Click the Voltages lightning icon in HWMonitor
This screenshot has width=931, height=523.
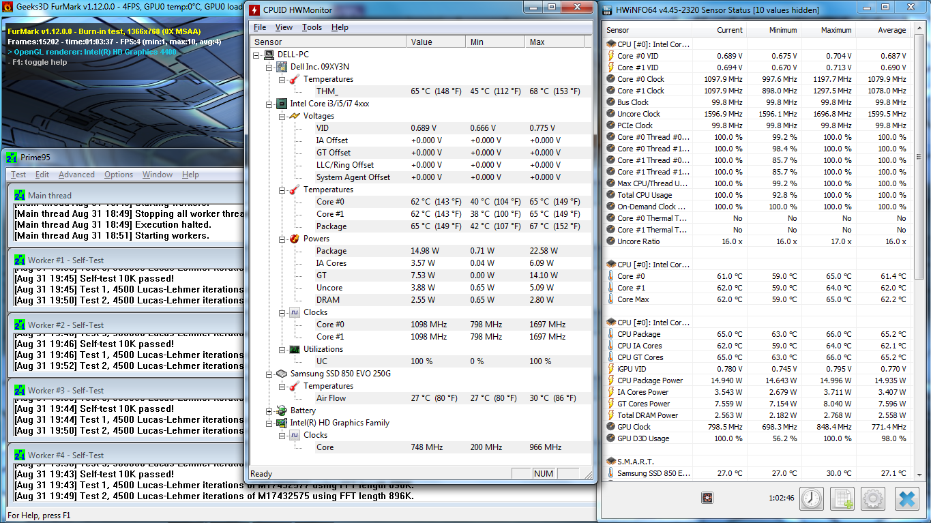click(x=294, y=116)
